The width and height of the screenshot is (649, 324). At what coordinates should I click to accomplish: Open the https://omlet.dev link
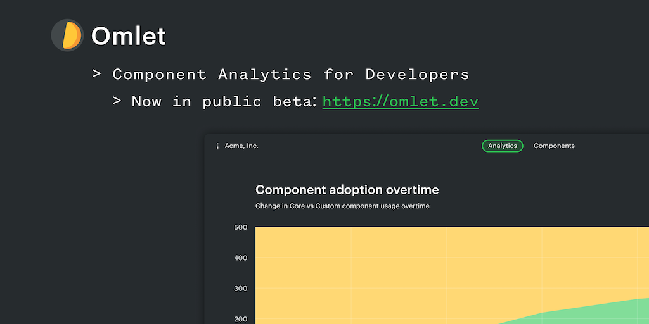[400, 101]
